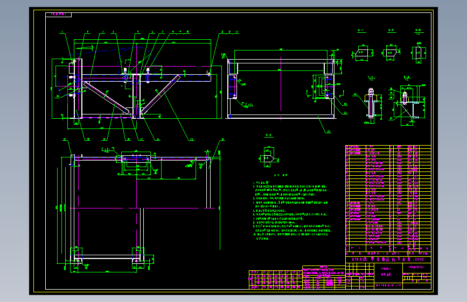Viewport: 467px width, 302px height.
Task: Click the small label box in the frame corner
Action: click(x=58, y=15)
